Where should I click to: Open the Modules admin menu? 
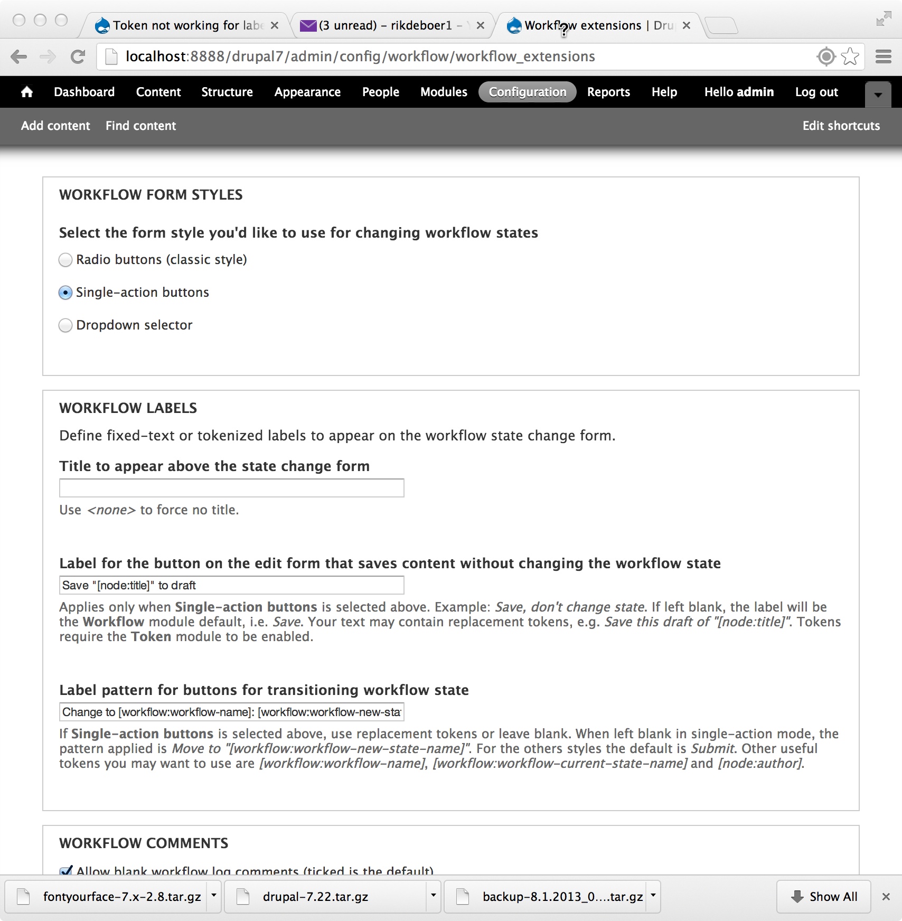[x=444, y=92]
